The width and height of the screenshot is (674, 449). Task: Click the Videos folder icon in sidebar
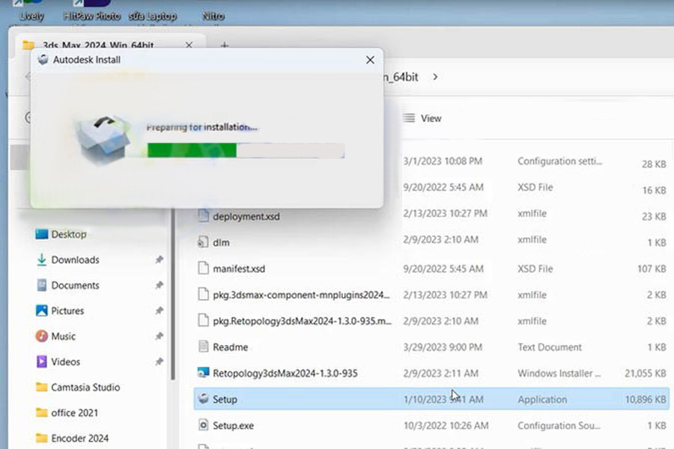tap(42, 361)
